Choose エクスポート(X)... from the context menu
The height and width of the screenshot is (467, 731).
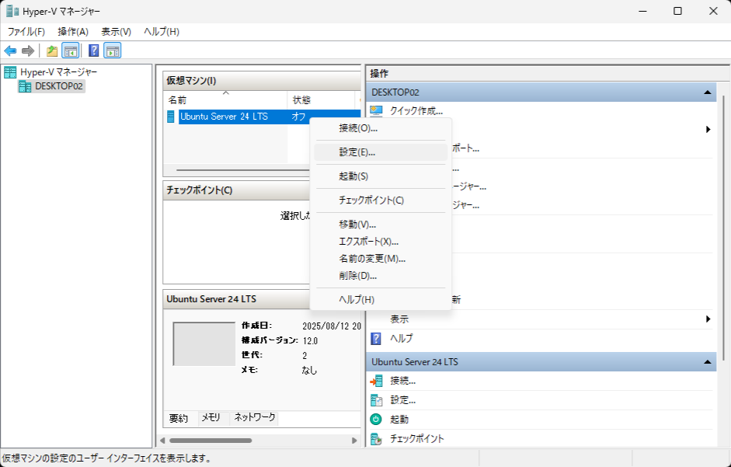point(381,242)
